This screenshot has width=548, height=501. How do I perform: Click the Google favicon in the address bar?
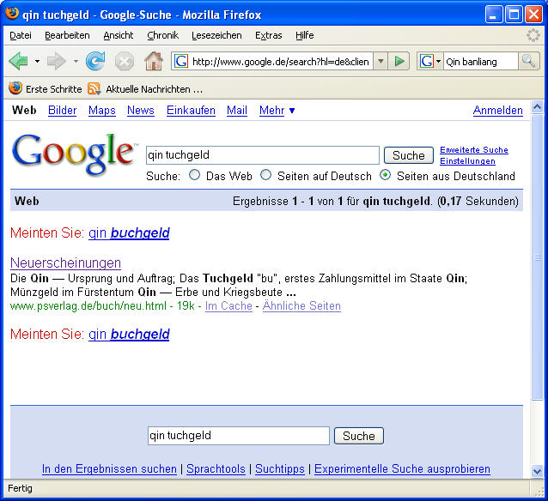(x=181, y=62)
